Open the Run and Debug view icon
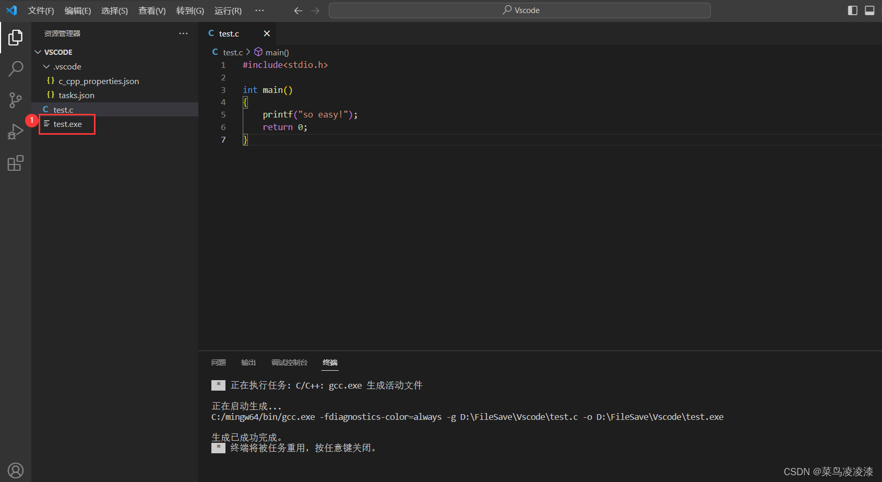Viewport: 882px width, 482px height. click(16, 132)
